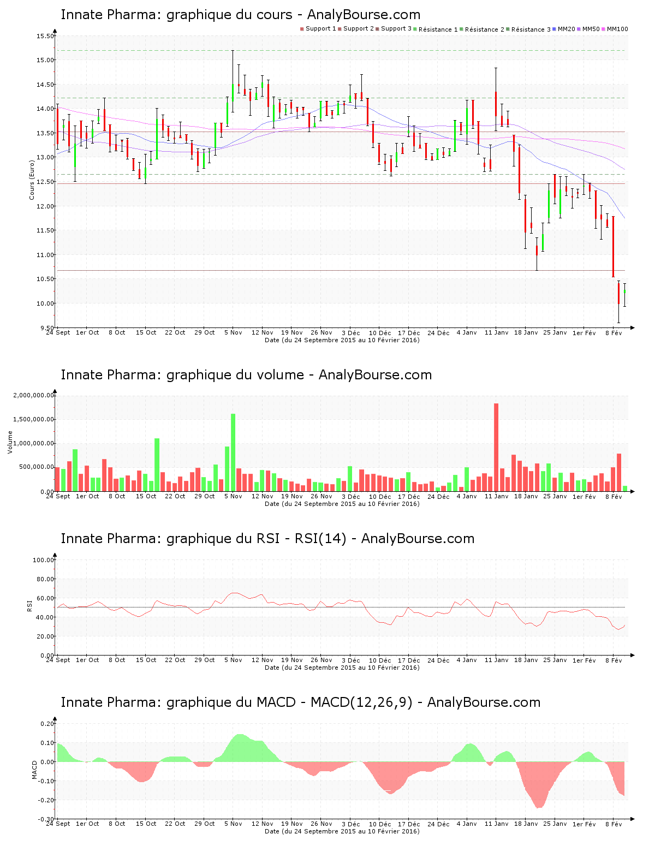Click the 'graphique du MACD - MACD(12,26,9)' title

point(301,702)
